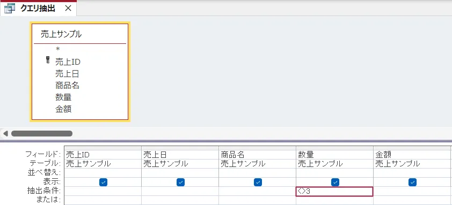Viewport: 452px width, 205px height.
Task: Select 商品名 in the table field list
Action: point(67,86)
